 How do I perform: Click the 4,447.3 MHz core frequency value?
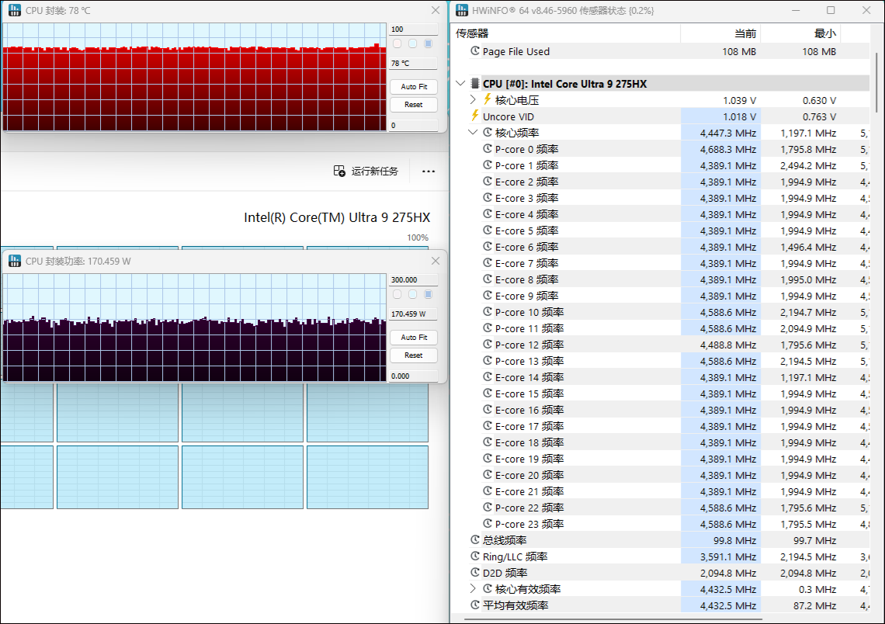click(x=727, y=133)
